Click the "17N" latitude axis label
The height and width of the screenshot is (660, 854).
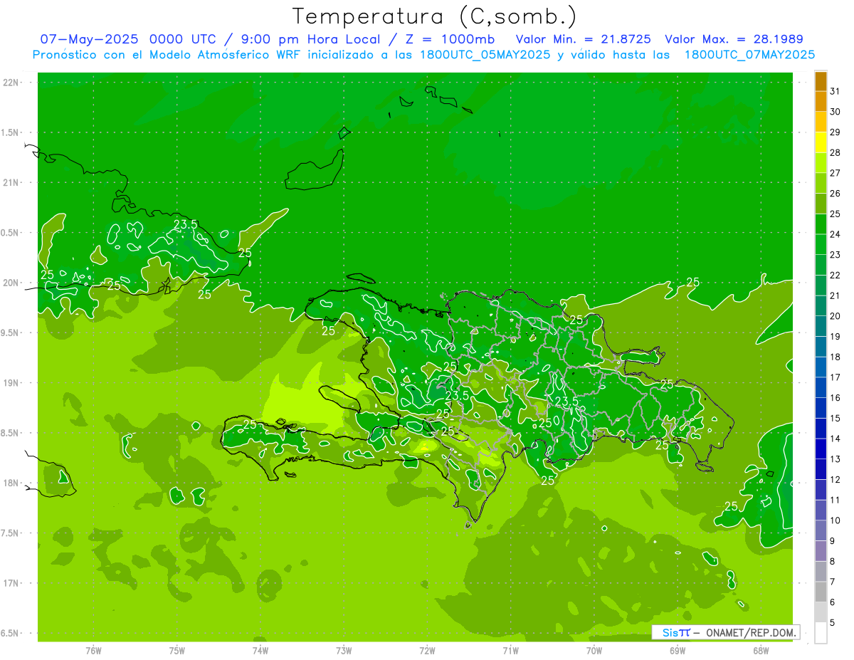point(12,583)
